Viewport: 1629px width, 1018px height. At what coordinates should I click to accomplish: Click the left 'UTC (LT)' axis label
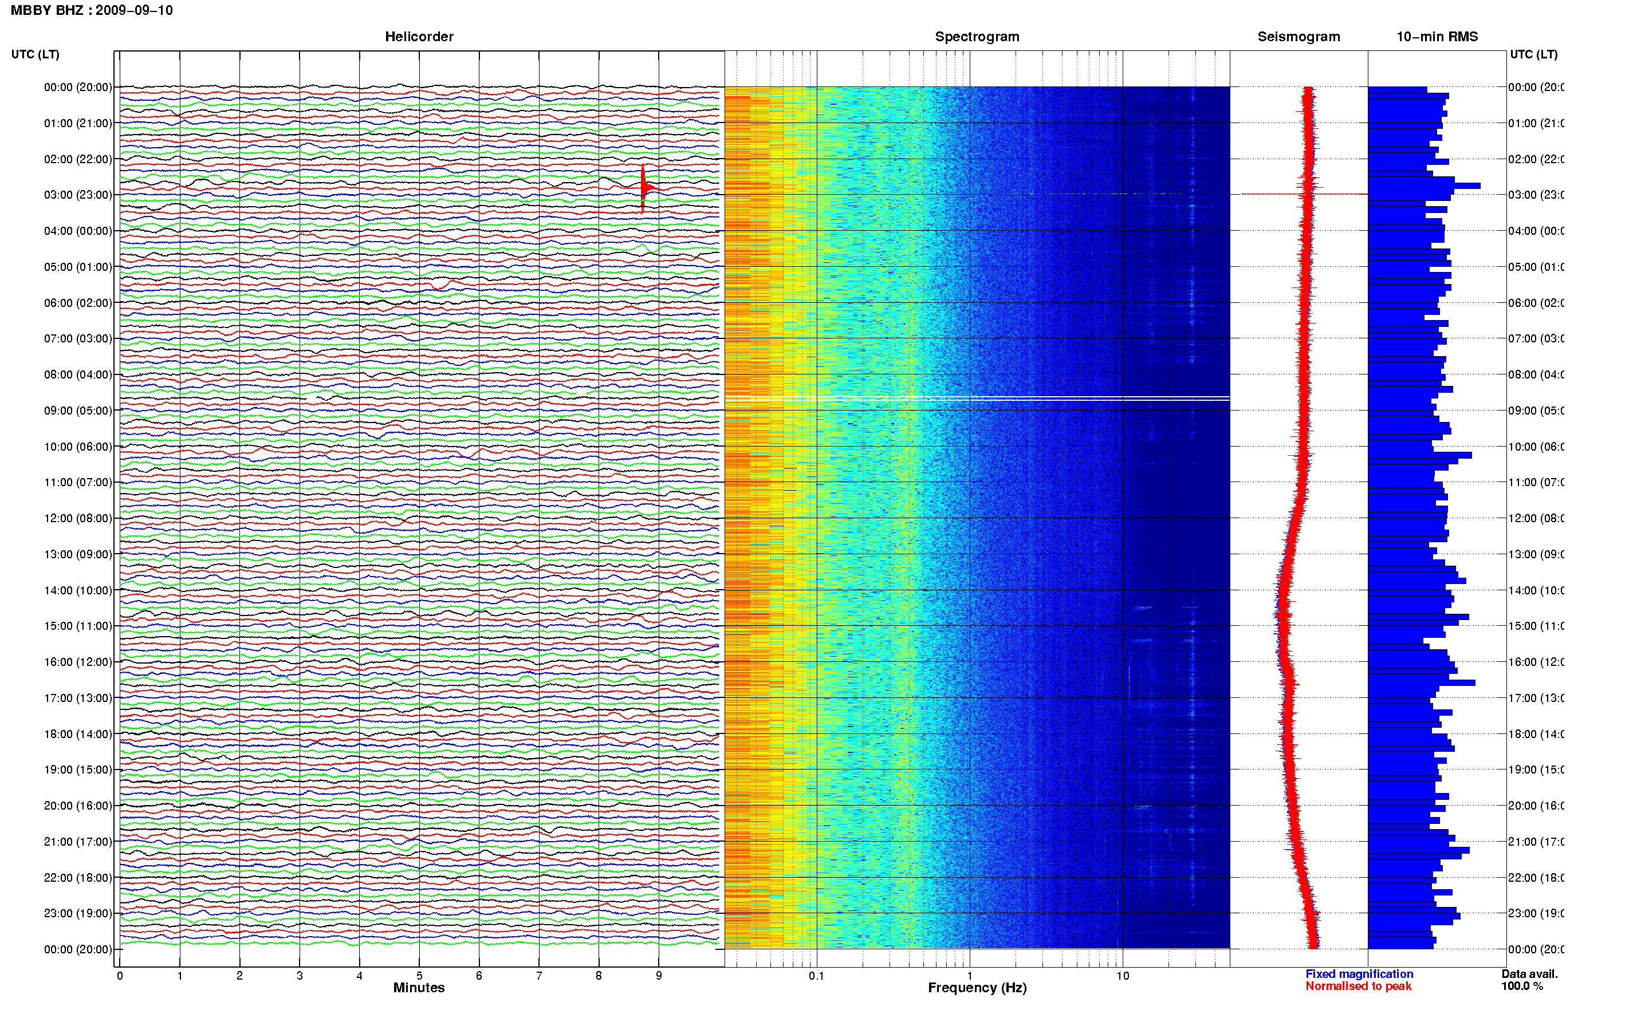pos(35,54)
